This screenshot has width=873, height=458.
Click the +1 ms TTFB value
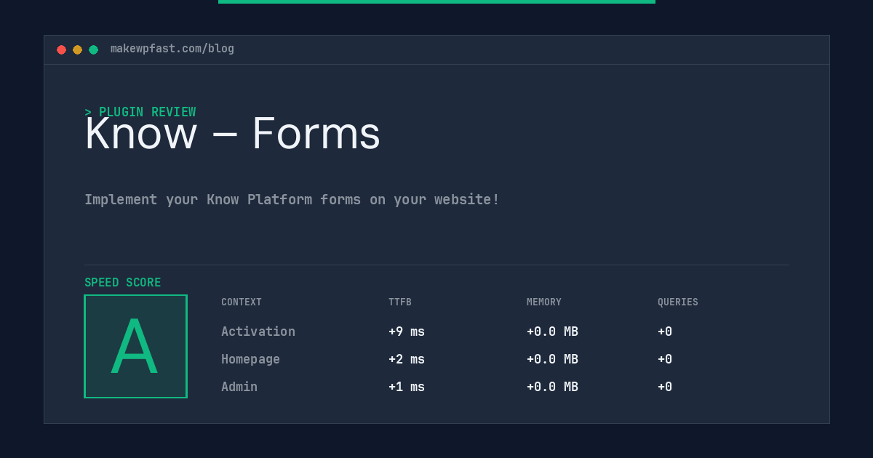tap(407, 387)
